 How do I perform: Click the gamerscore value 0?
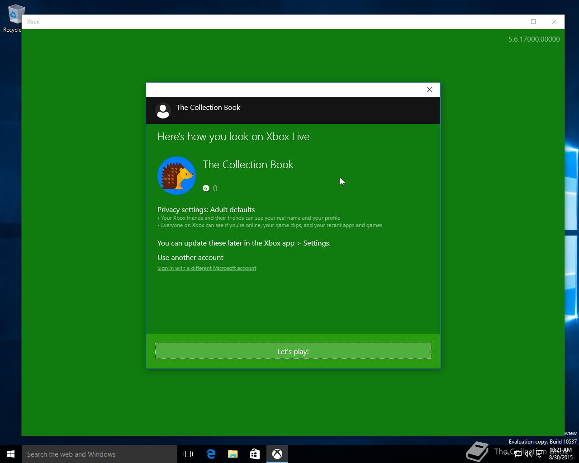point(215,189)
